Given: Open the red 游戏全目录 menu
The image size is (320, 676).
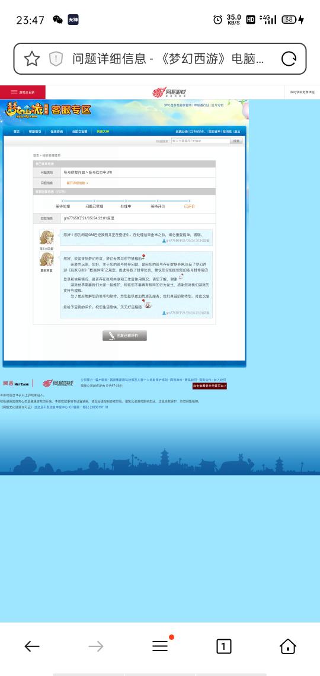Looking at the screenshot, I should [23, 93].
